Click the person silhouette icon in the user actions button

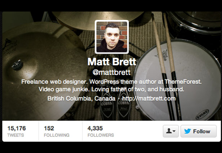click(x=169, y=131)
